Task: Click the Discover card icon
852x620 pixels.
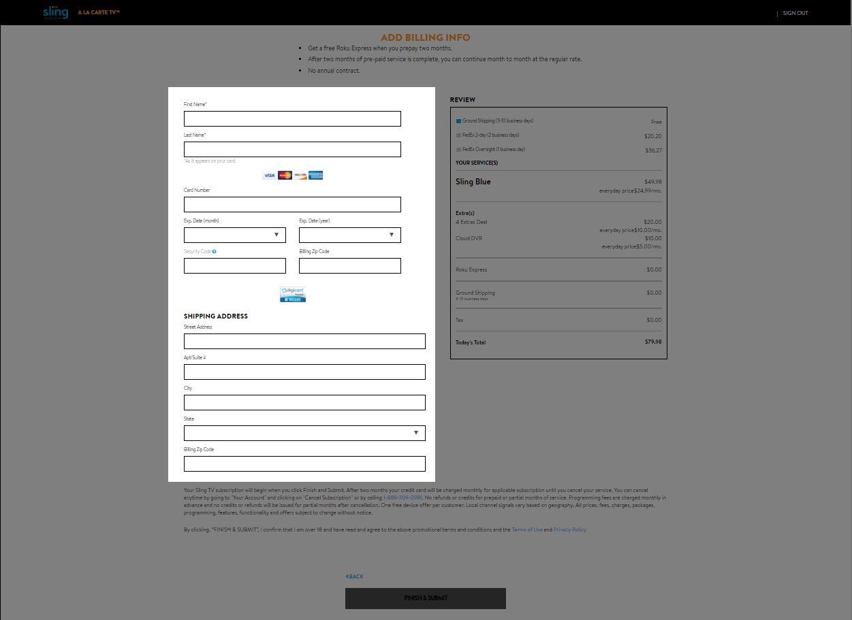Action: pyautogui.click(x=300, y=176)
